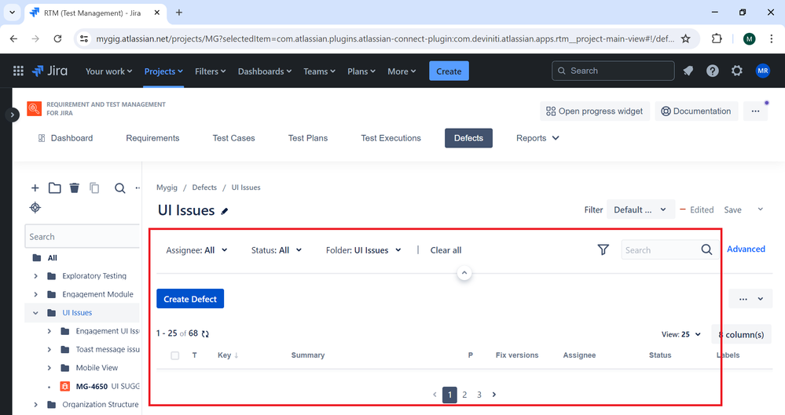Image resolution: width=785 pixels, height=415 pixels.
Task: Open the Assignee filter dropdown
Action: point(196,250)
